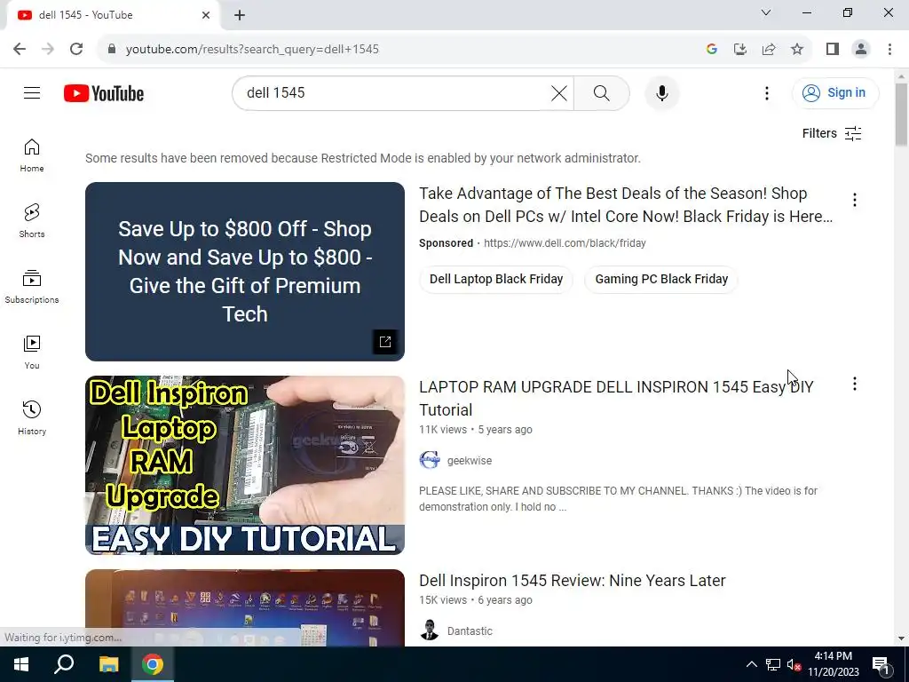Click the Nine Years Later video thumbnail

[245, 607]
